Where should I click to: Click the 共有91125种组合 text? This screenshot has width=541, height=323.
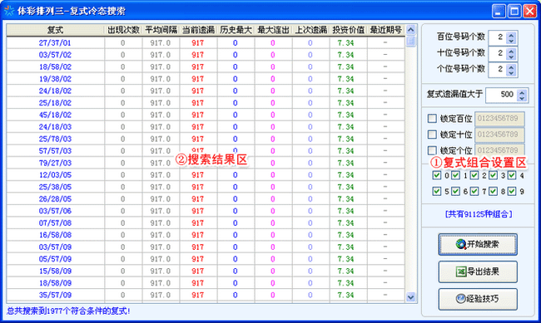click(479, 214)
